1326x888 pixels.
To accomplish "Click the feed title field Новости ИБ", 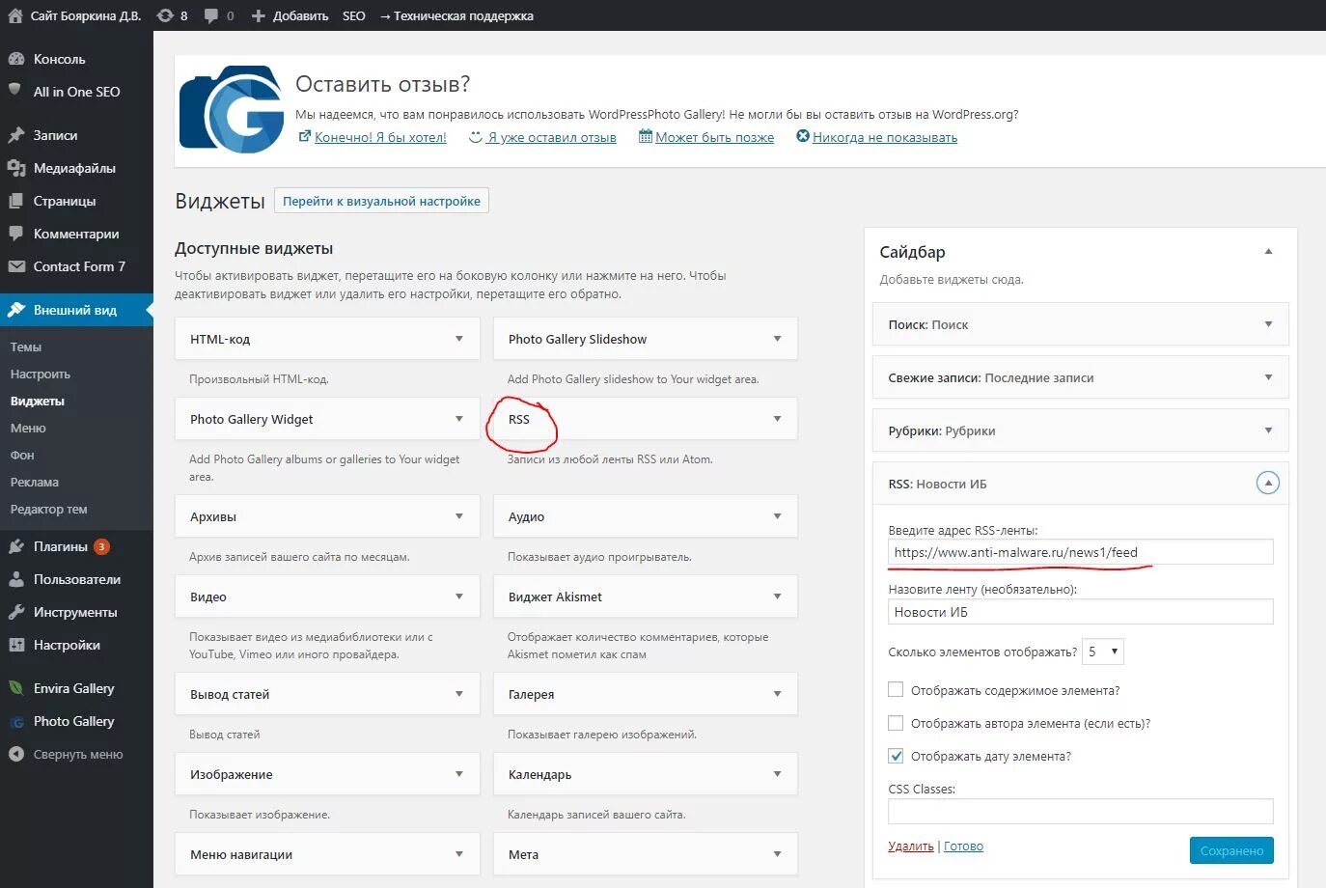I will pyautogui.click(x=1080, y=612).
